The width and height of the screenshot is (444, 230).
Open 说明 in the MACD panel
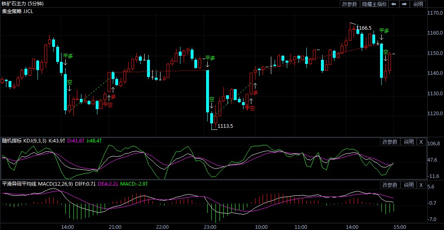pos(409,185)
